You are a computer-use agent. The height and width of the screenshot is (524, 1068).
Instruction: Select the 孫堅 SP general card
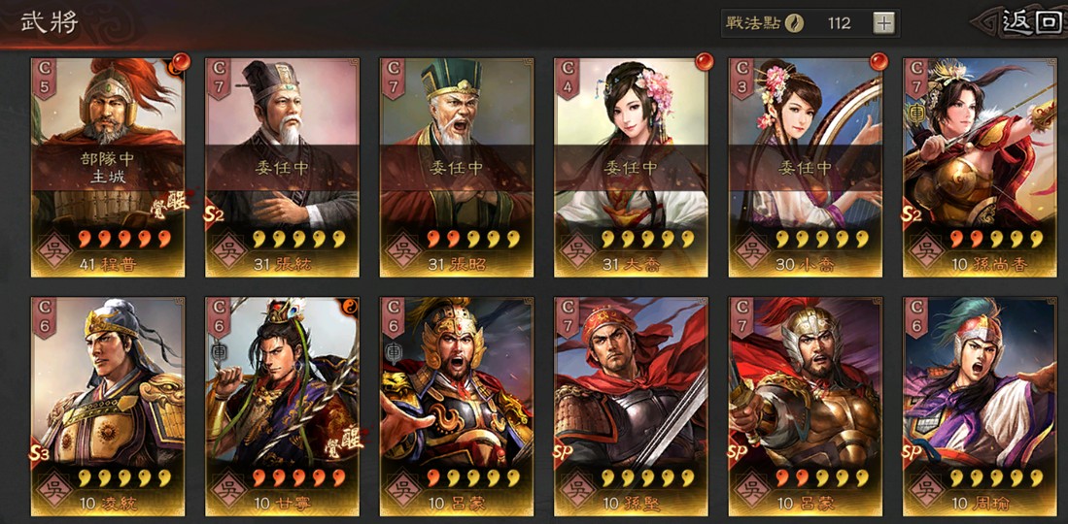(x=631, y=407)
